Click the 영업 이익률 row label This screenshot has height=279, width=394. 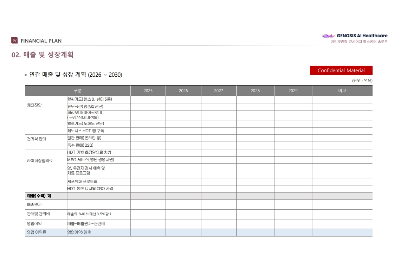click(37, 232)
